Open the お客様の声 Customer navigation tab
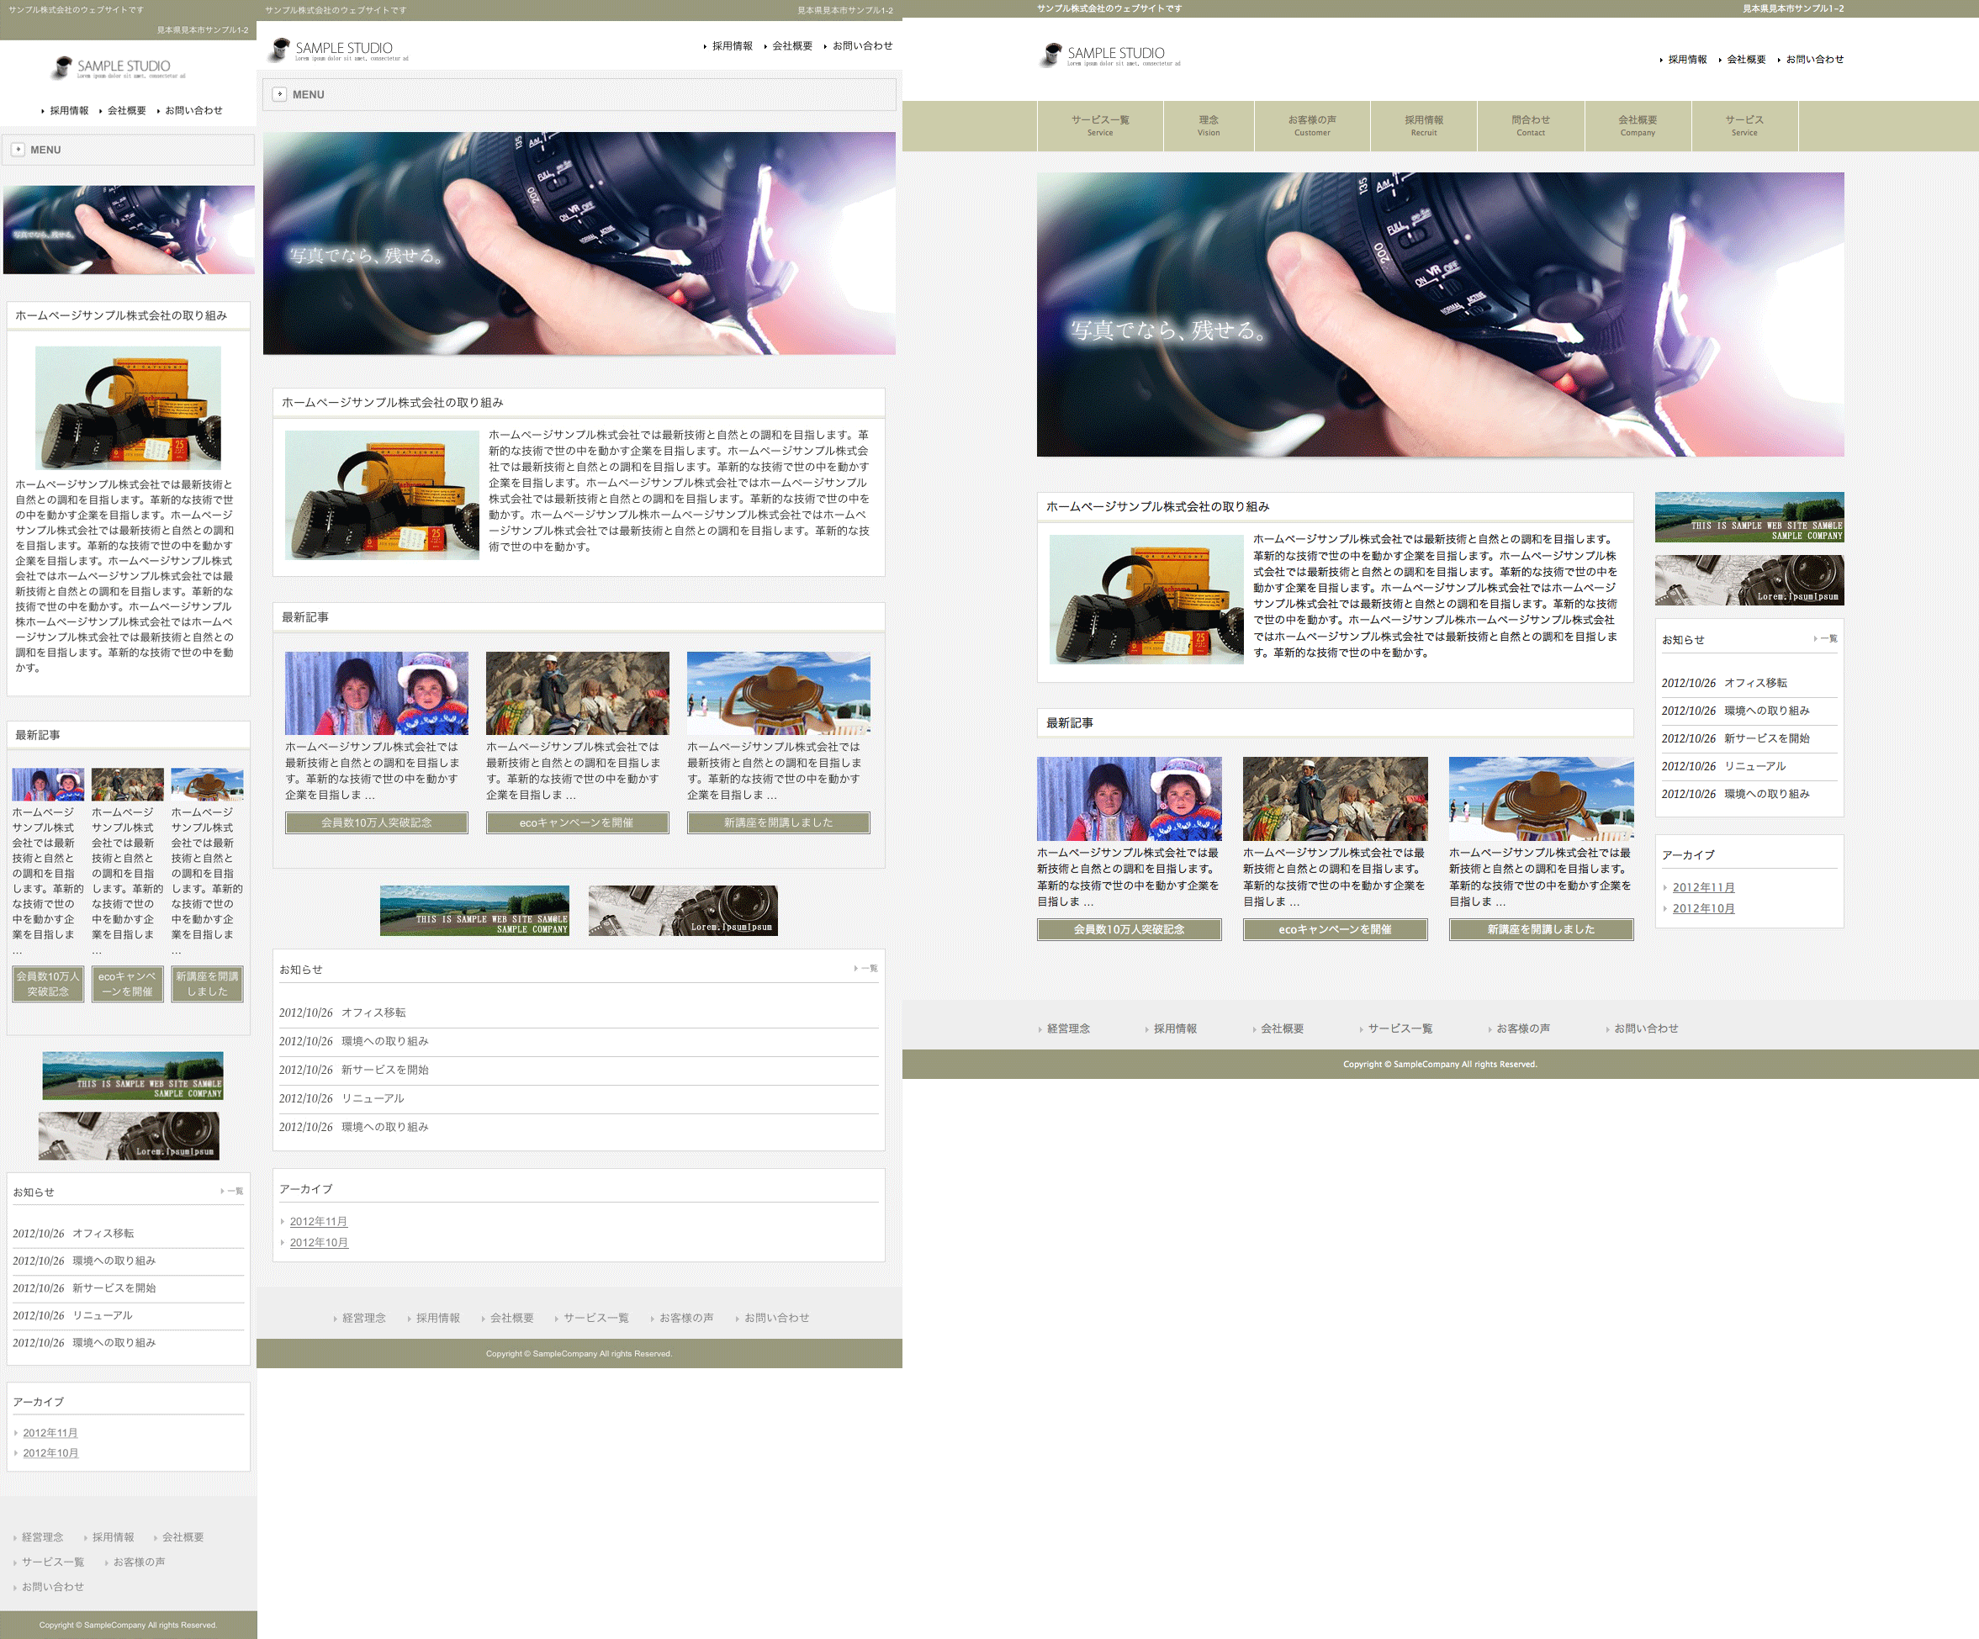 tap(1311, 125)
